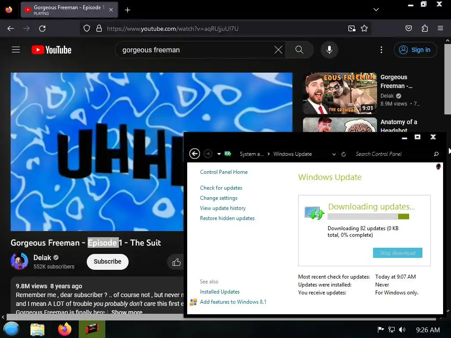Click Check for updates link
Image resolution: width=451 pixels, height=338 pixels.
(x=221, y=187)
